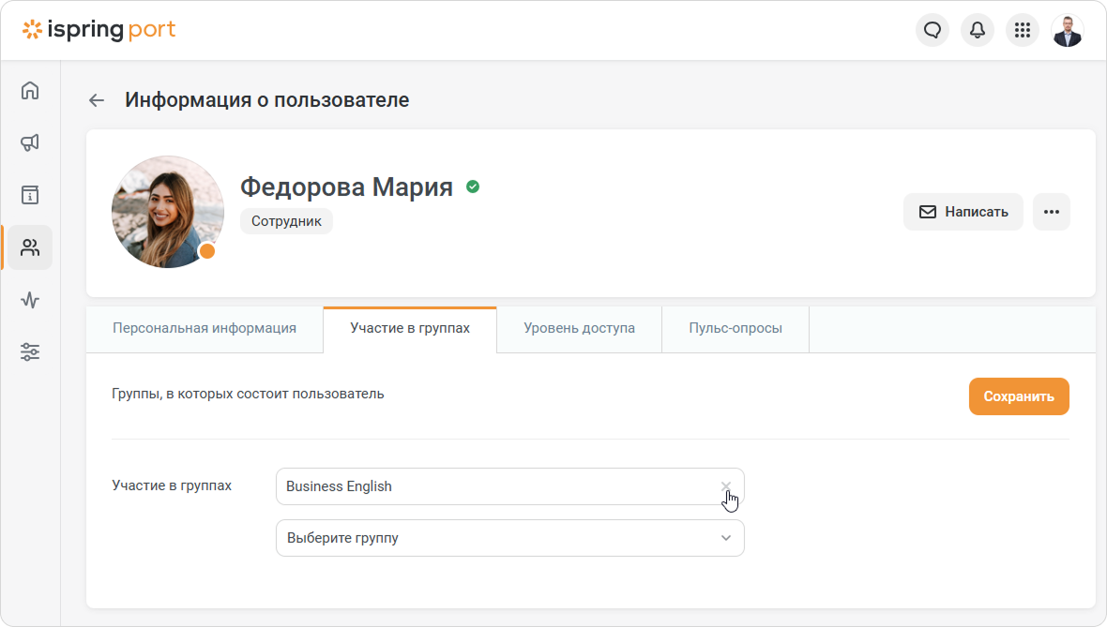Click the iSpring Port logo
Image resolution: width=1107 pixels, height=627 pixels.
pyautogui.click(x=99, y=30)
